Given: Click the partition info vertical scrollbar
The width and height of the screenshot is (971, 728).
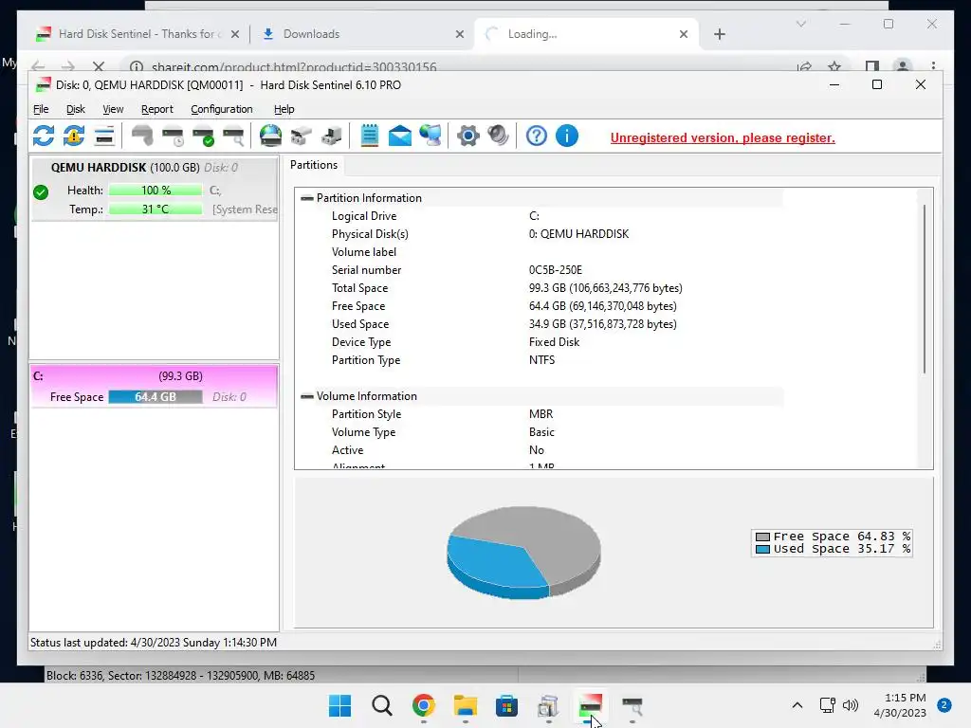Looking at the screenshot, I should click(924, 288).
